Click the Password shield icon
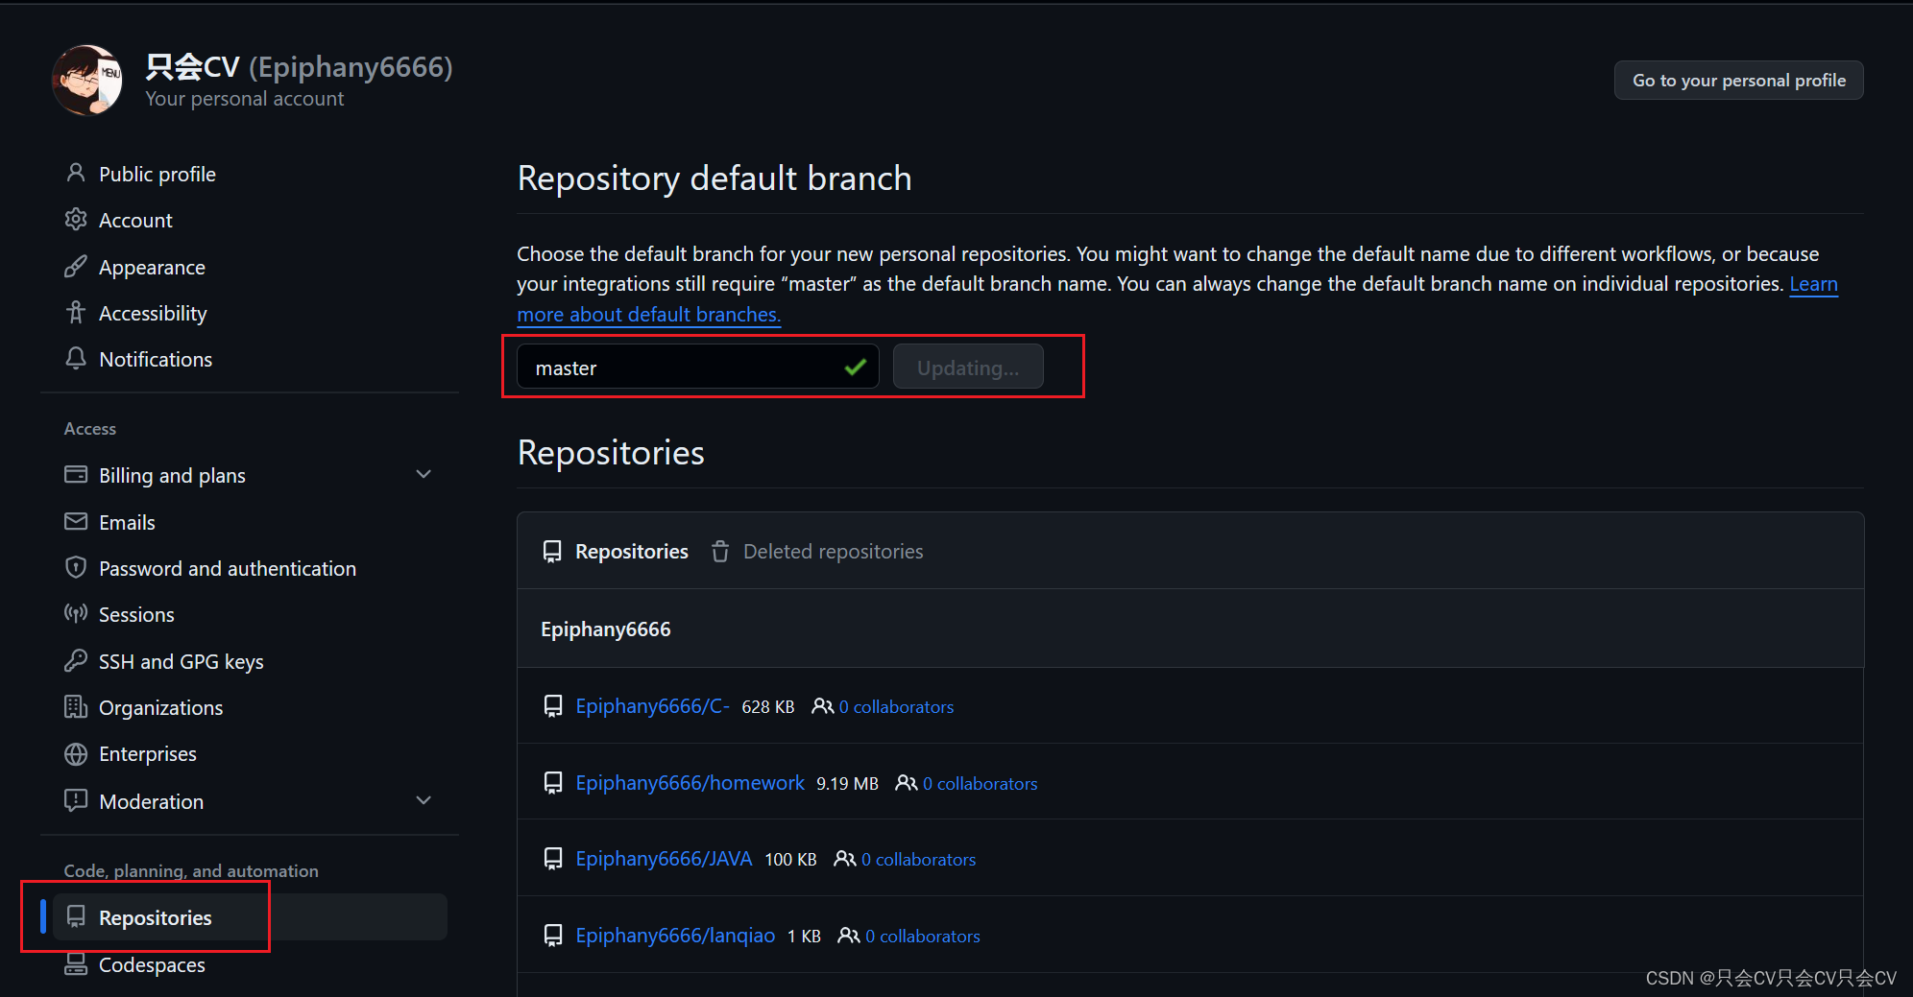Viewport: 1913px width, 997px height. point(76,568)
